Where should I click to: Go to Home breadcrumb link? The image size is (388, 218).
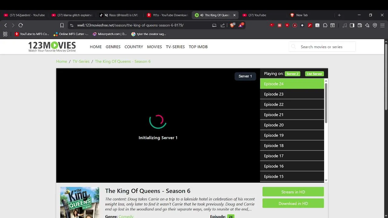point(62,61)
